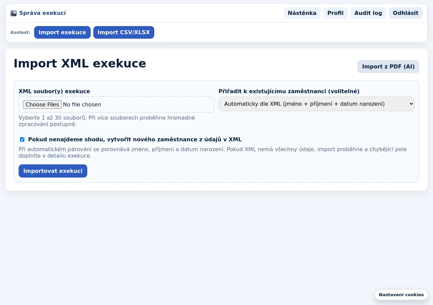Screen dimensions: 433x305
Task: Click the 'Pokud nenajdeme shodu' checkbox label
Action: (135, 139)
